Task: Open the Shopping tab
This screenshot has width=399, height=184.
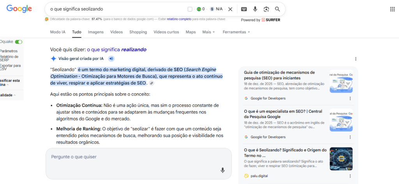Action: tap(138, 32)
